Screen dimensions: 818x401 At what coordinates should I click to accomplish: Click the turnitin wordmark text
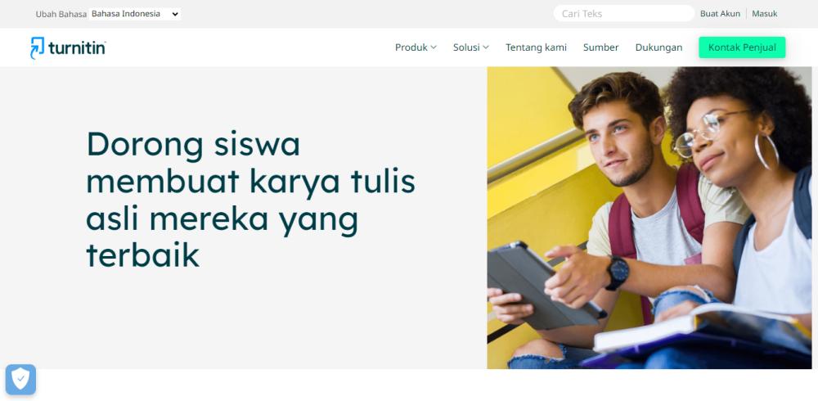pos(77,48)
